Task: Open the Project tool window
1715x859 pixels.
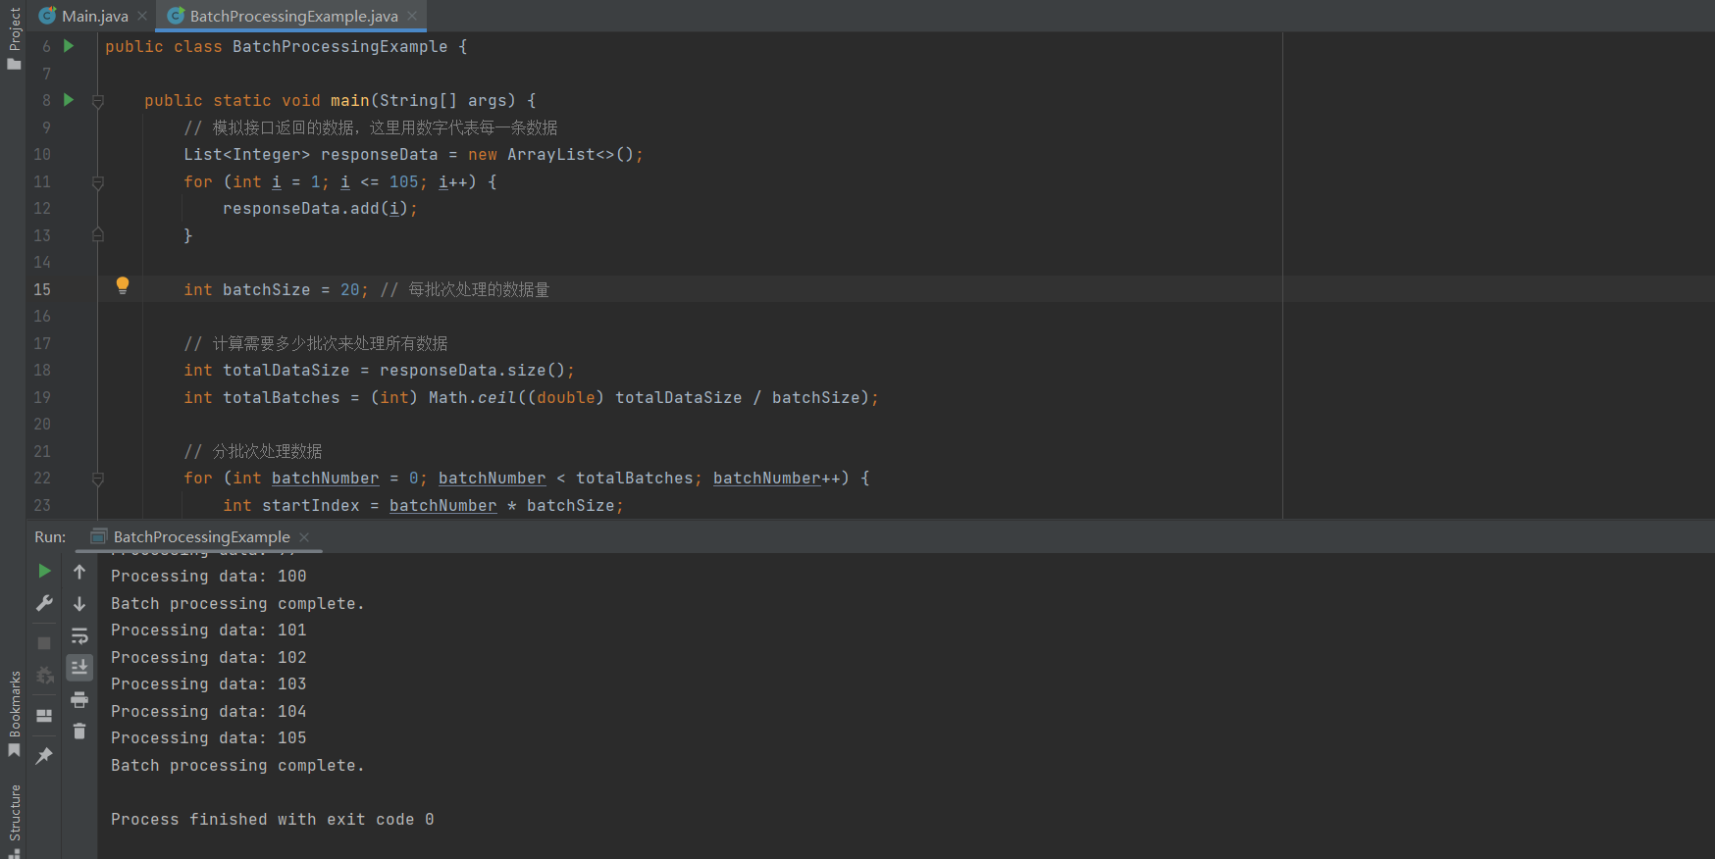Action: 14,37
